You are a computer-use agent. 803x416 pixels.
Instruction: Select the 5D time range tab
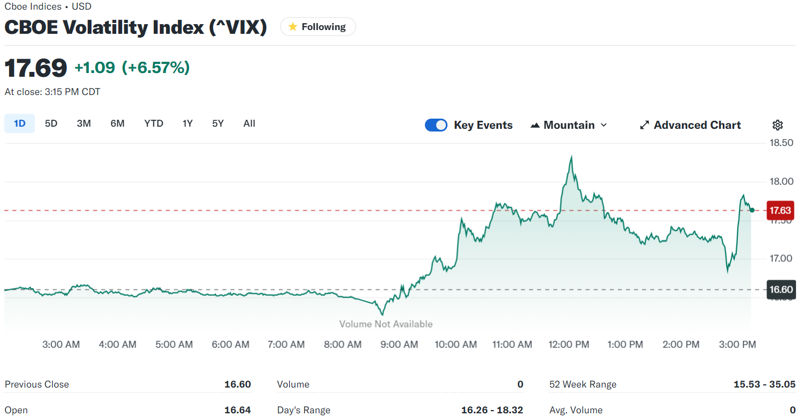pyautogui.click(x=51, y=123)
